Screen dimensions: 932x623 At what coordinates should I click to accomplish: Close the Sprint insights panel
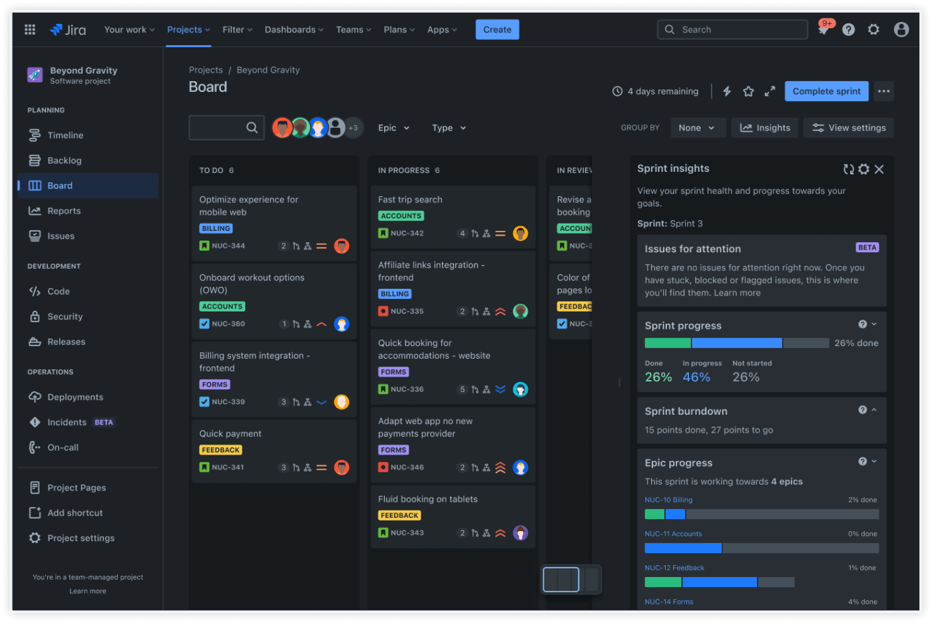(879, 169)
